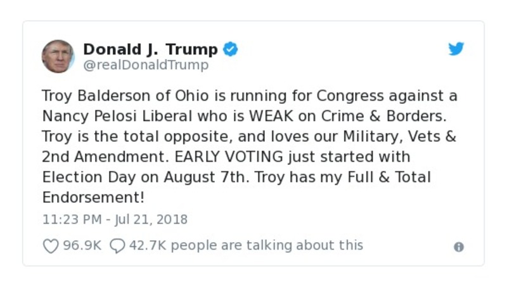The width and height of the screenshot is (507, 296).
Task: Click the Twitter bird logo
Action: tap(456, 49)
